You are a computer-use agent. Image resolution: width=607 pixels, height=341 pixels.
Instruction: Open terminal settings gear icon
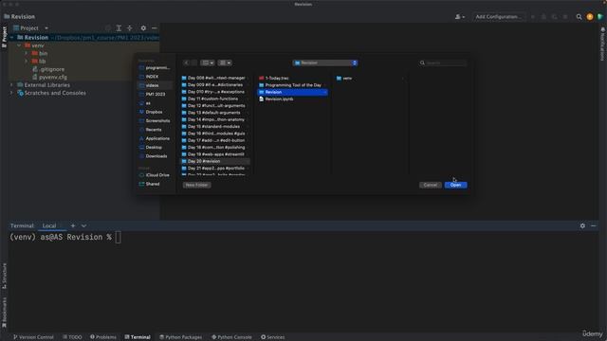click(x=582, y=225)
